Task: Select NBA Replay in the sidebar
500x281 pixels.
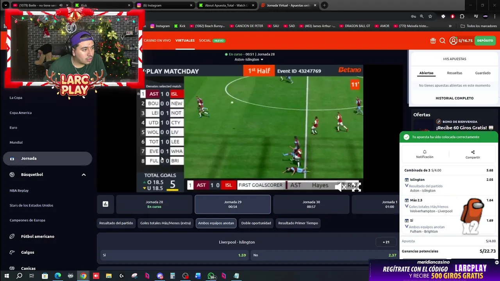Action: point(19,190)
